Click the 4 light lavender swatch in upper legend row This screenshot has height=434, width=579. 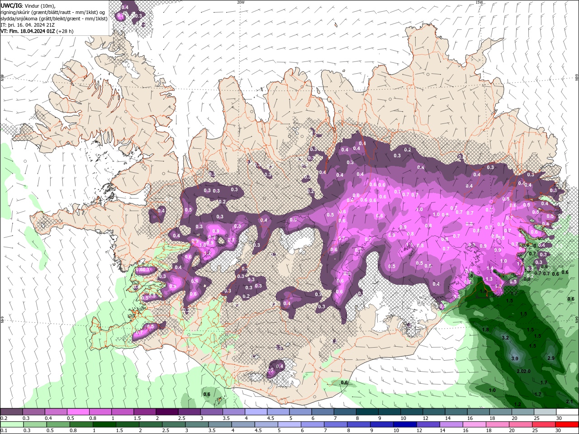(x=256, y=412)
